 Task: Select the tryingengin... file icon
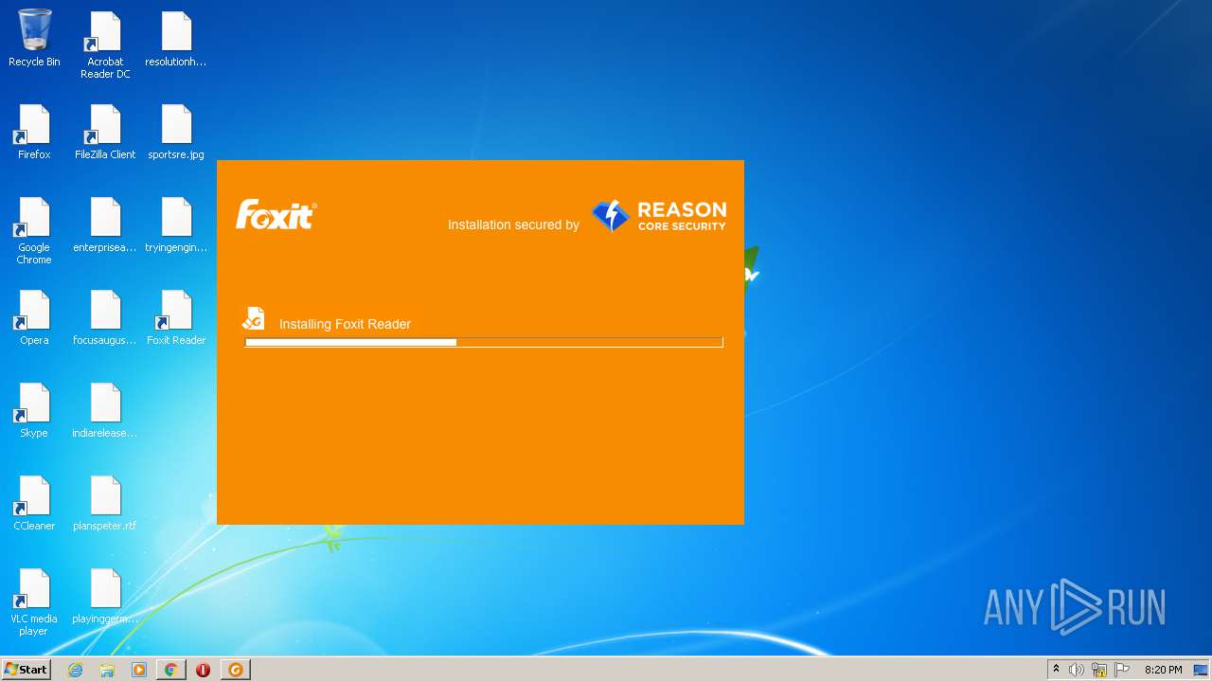[x=176, y=224]
